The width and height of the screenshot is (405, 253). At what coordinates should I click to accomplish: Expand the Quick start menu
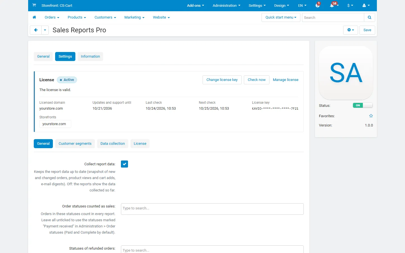click(x=281, y=17)
